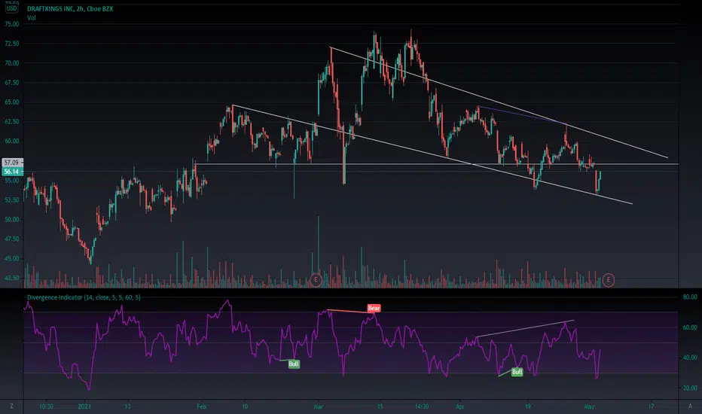702x414 pixels.
Task: Click the Z timezone button
Action: [11, 406]
